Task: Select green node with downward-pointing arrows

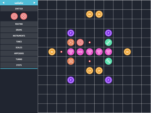Action: pyautogui.click(x=108, y=61)
